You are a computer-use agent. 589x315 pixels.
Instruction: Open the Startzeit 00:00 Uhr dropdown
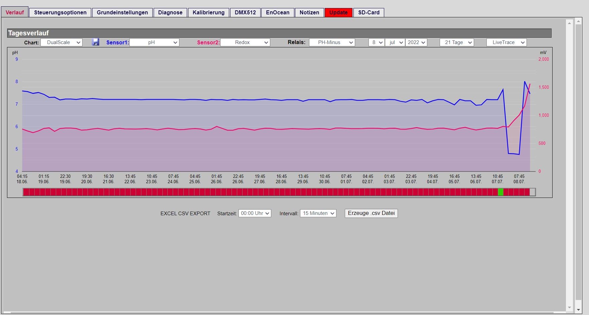pos(255,213)
